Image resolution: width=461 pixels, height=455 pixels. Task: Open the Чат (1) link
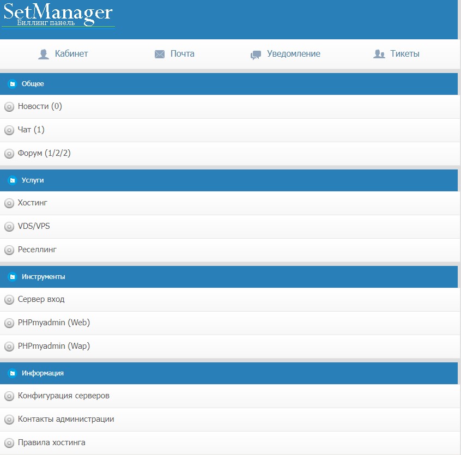(x=31, y=130)
